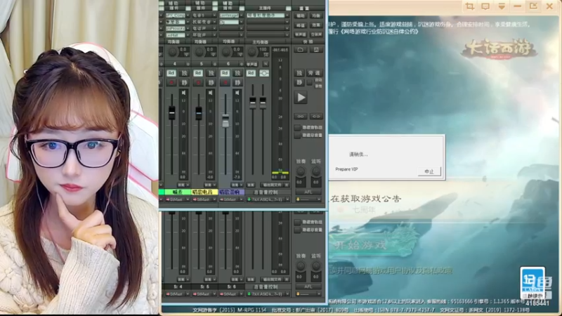Click the open-folder snapshot icon in the mixer

pyautogui.click(x=301, y=49)
